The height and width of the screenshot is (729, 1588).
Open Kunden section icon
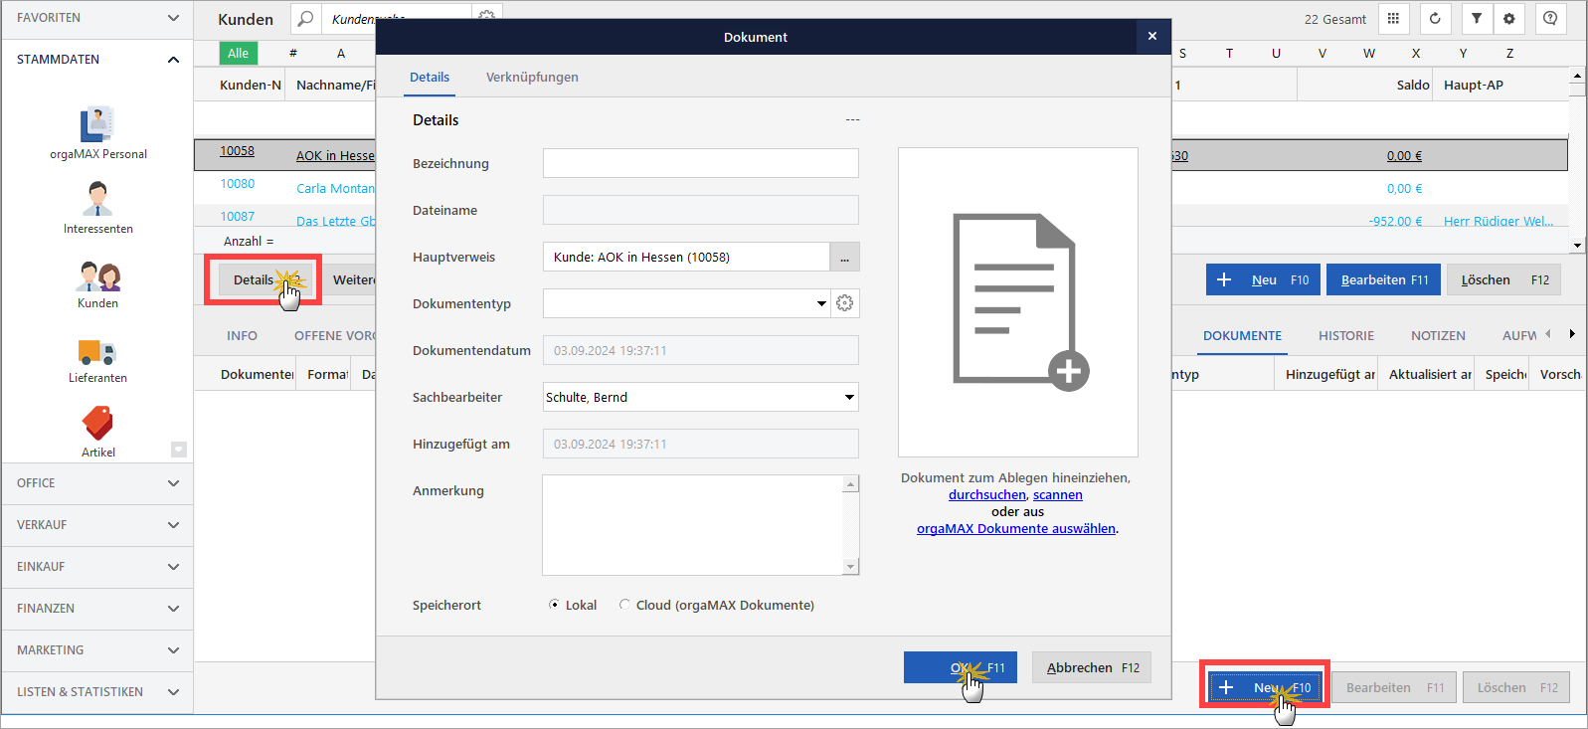tap(97, 283)
